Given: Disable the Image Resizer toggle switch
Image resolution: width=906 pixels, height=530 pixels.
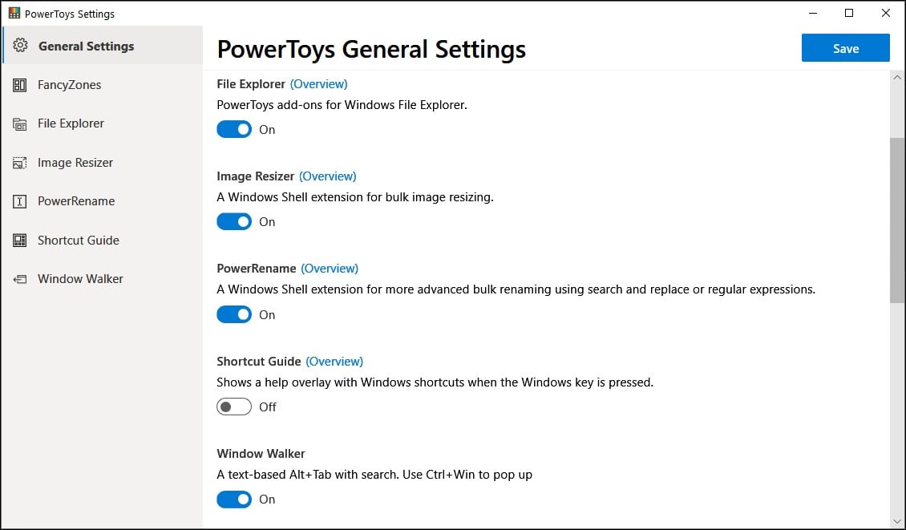Looking at the screenshot, I should pos(234,222).
